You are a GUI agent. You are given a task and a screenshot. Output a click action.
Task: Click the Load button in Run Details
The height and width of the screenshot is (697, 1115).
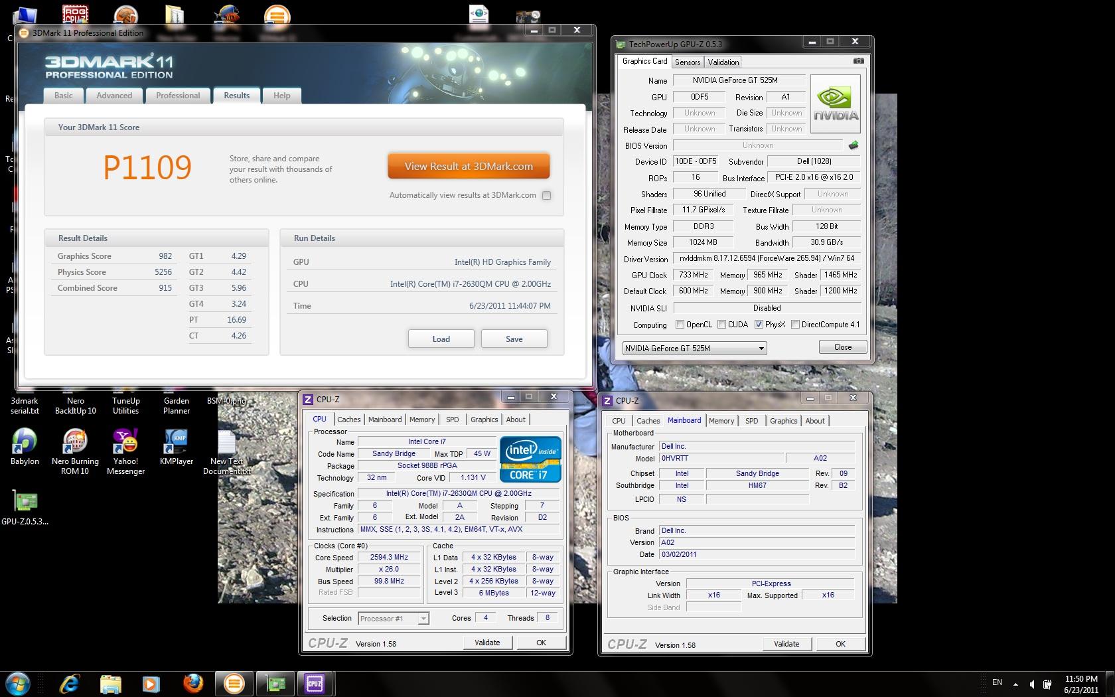point(441,339)
